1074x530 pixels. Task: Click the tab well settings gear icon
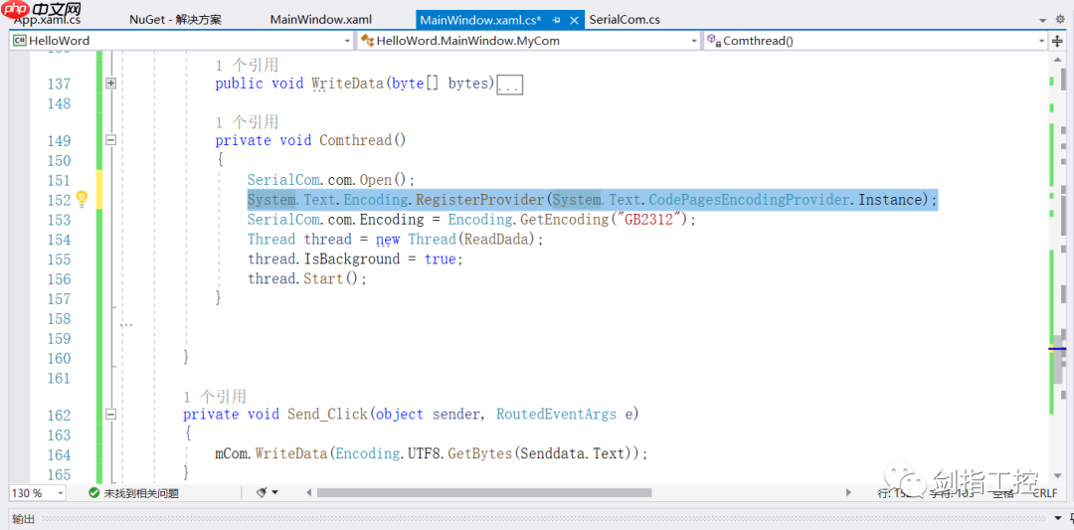[x=1062, y=20]
